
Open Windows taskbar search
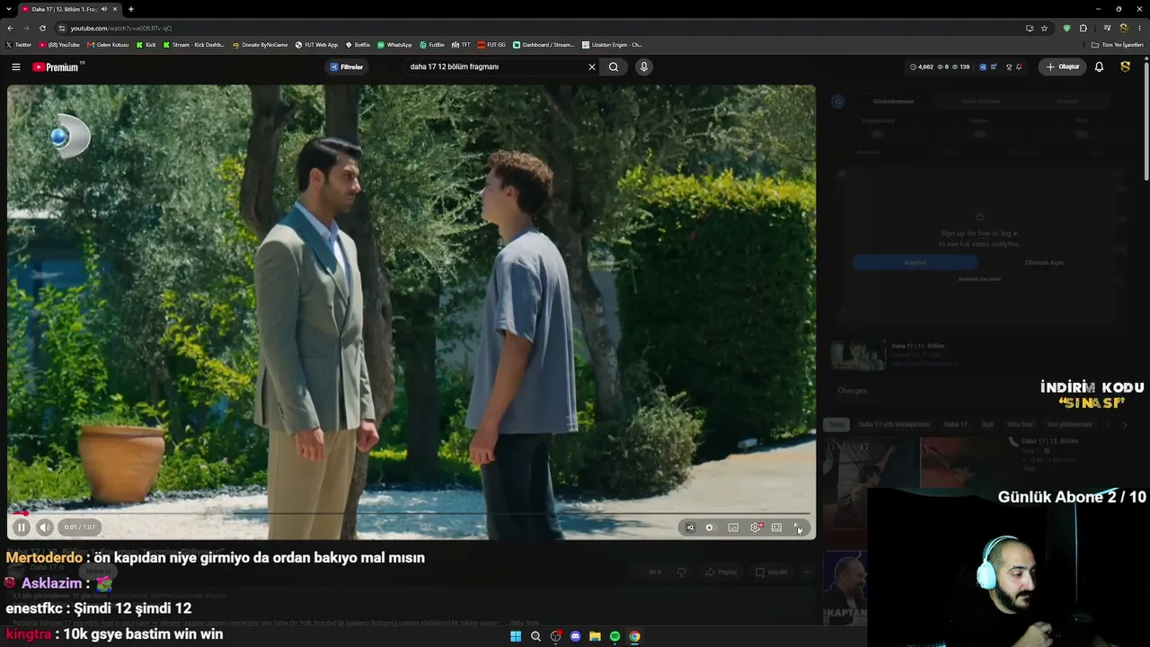point(535,636)
